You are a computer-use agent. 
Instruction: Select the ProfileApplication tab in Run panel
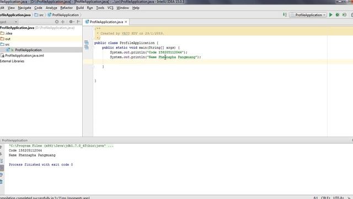pos(15,140)
